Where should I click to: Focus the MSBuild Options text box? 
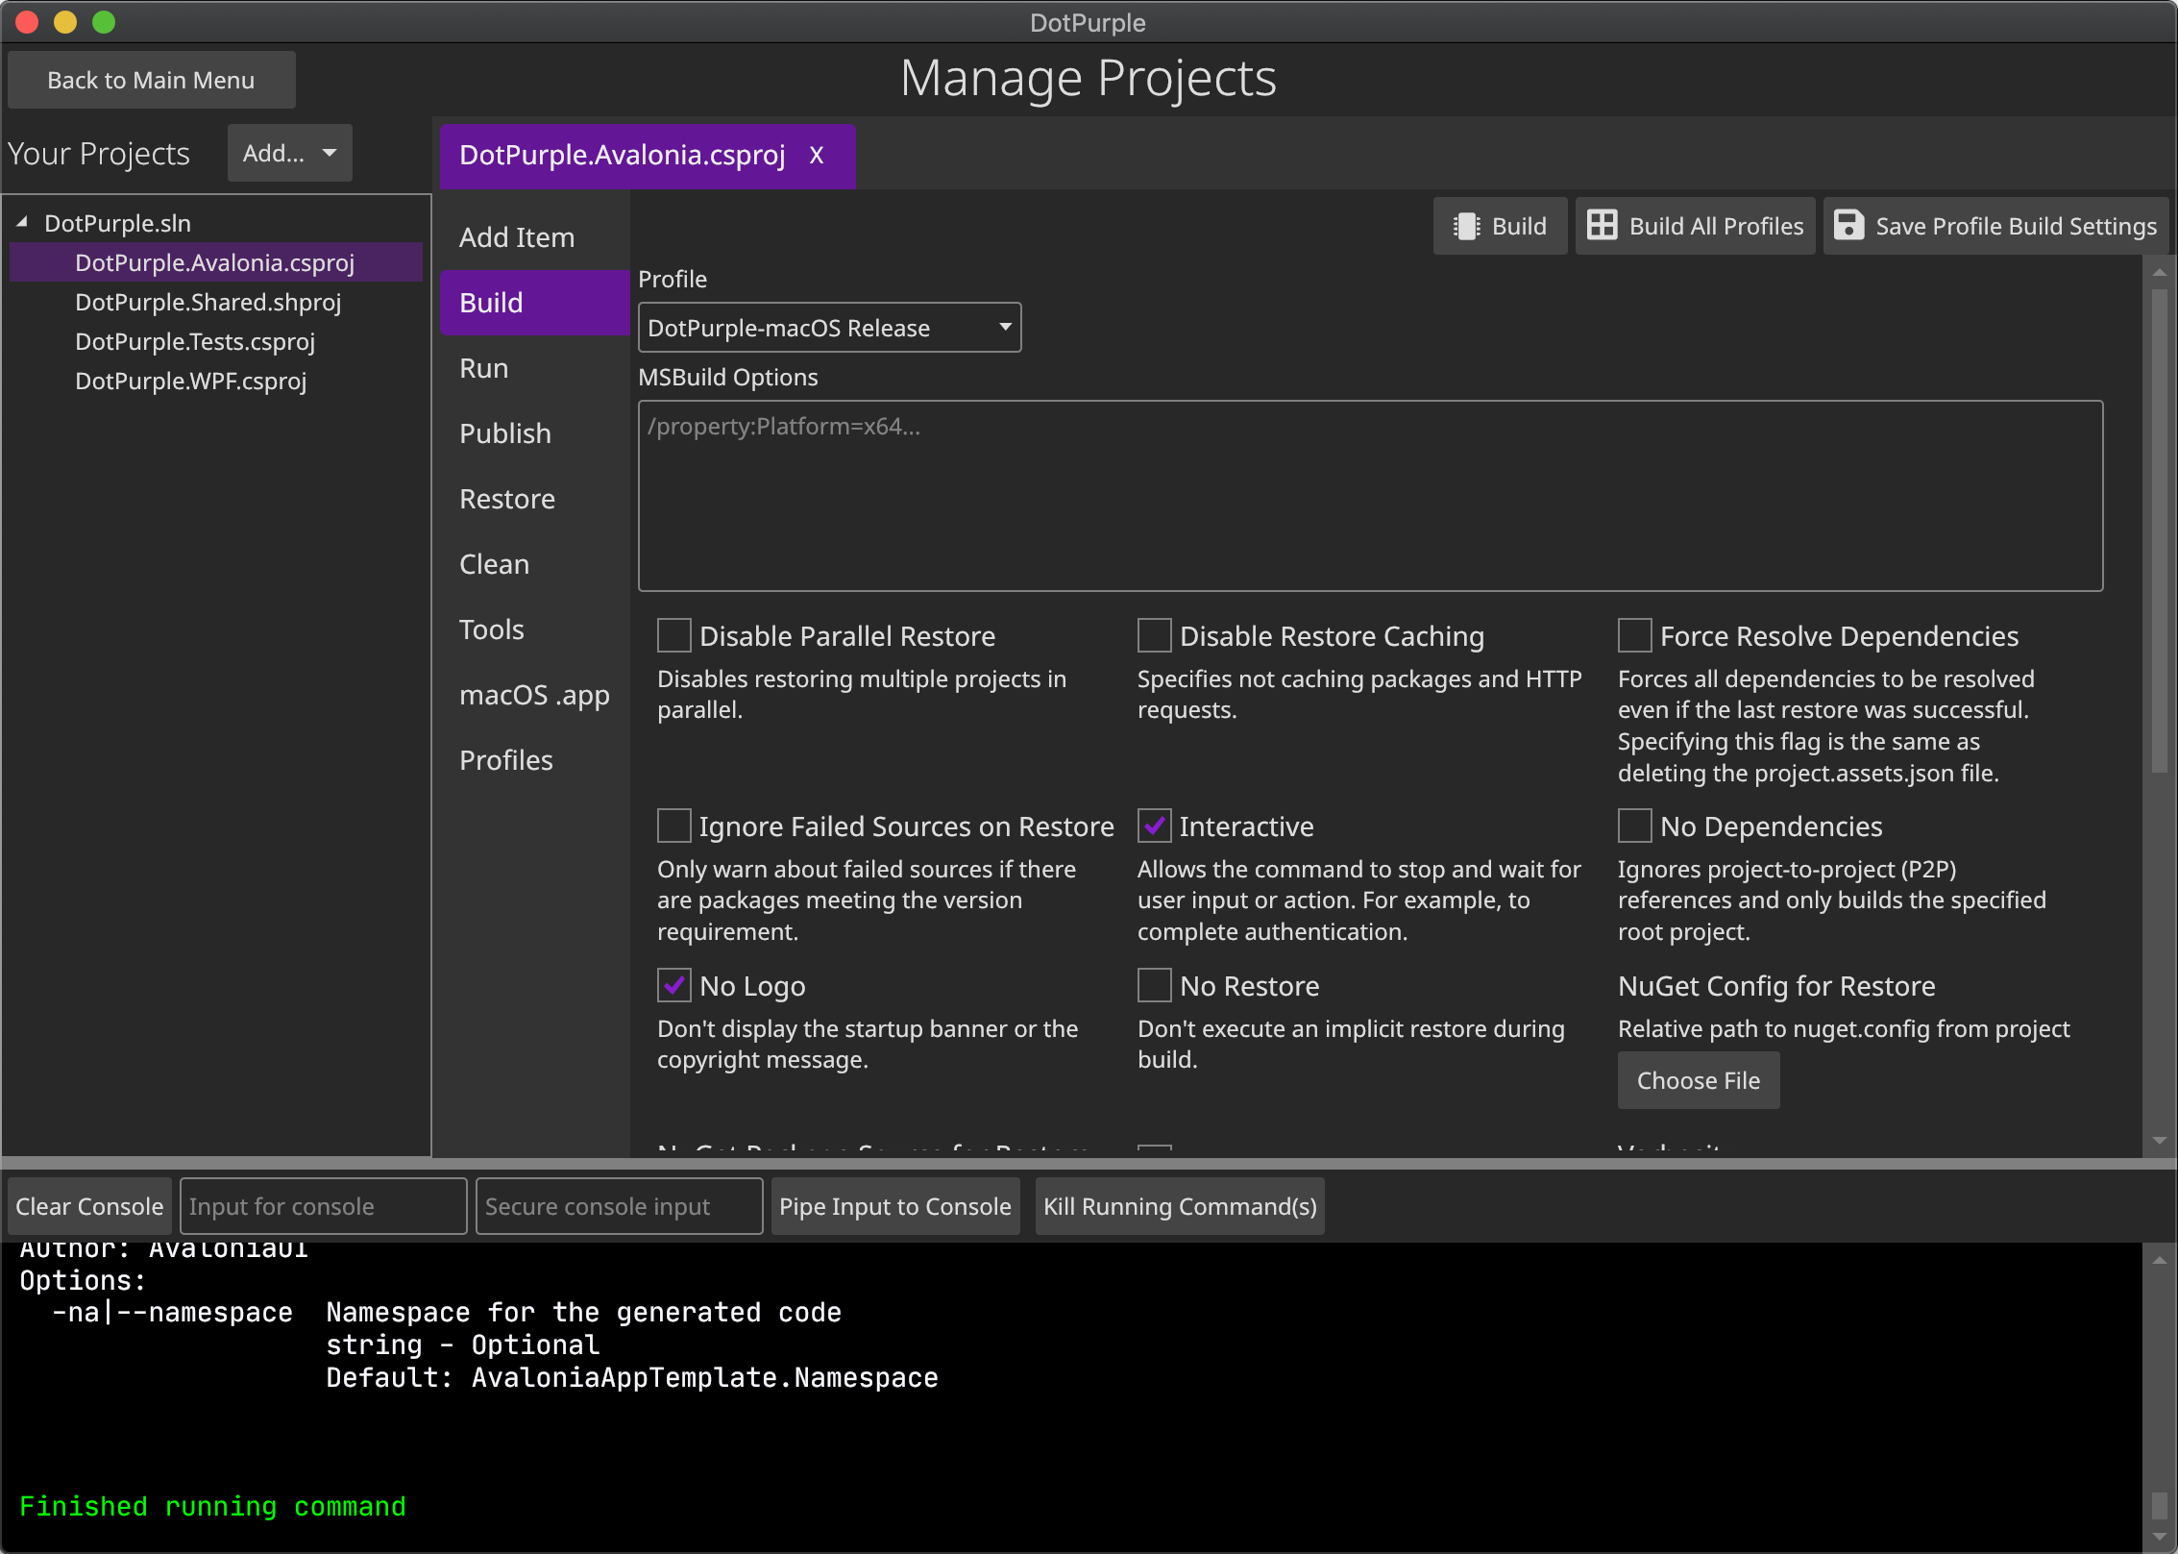(1369, 495)
